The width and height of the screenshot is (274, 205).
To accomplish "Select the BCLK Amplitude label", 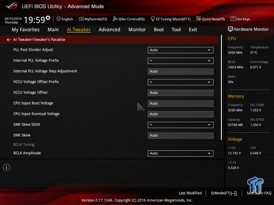I will [27, 153].
